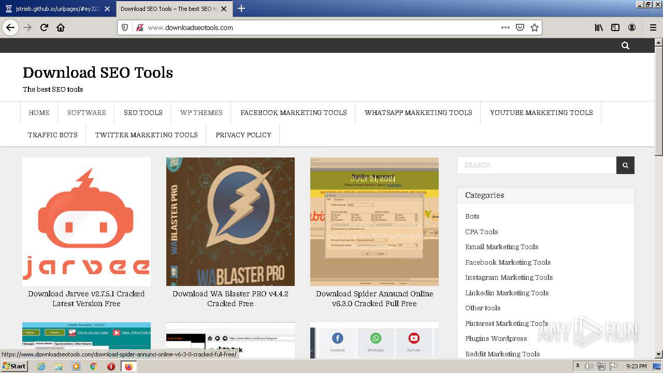
Task: Open the Linkedin Marketing Tools category
Action: [507, 293]
